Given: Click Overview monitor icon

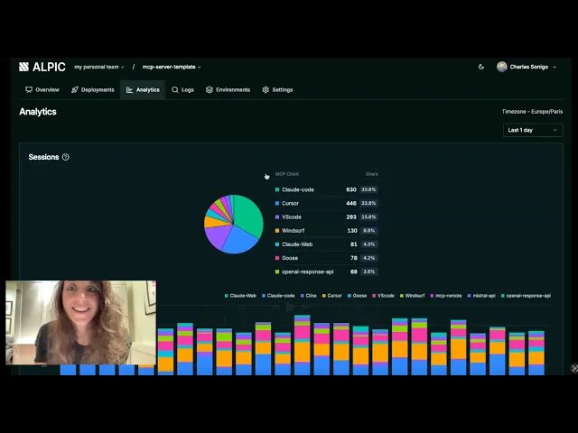Looking at the screenshot, I should pyautogui.click(x=29, y=90).
